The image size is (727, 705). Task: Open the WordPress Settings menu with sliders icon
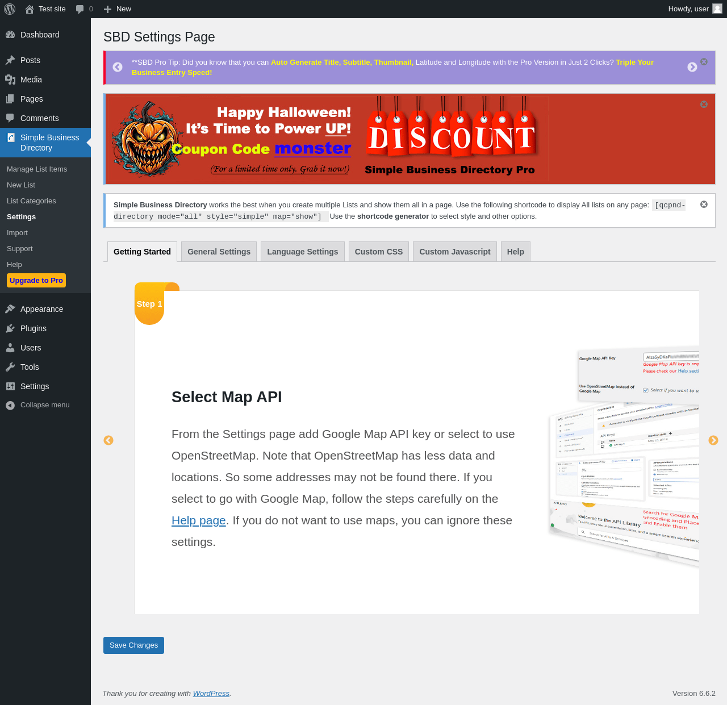pyautogui.click(x=45, y=386)
